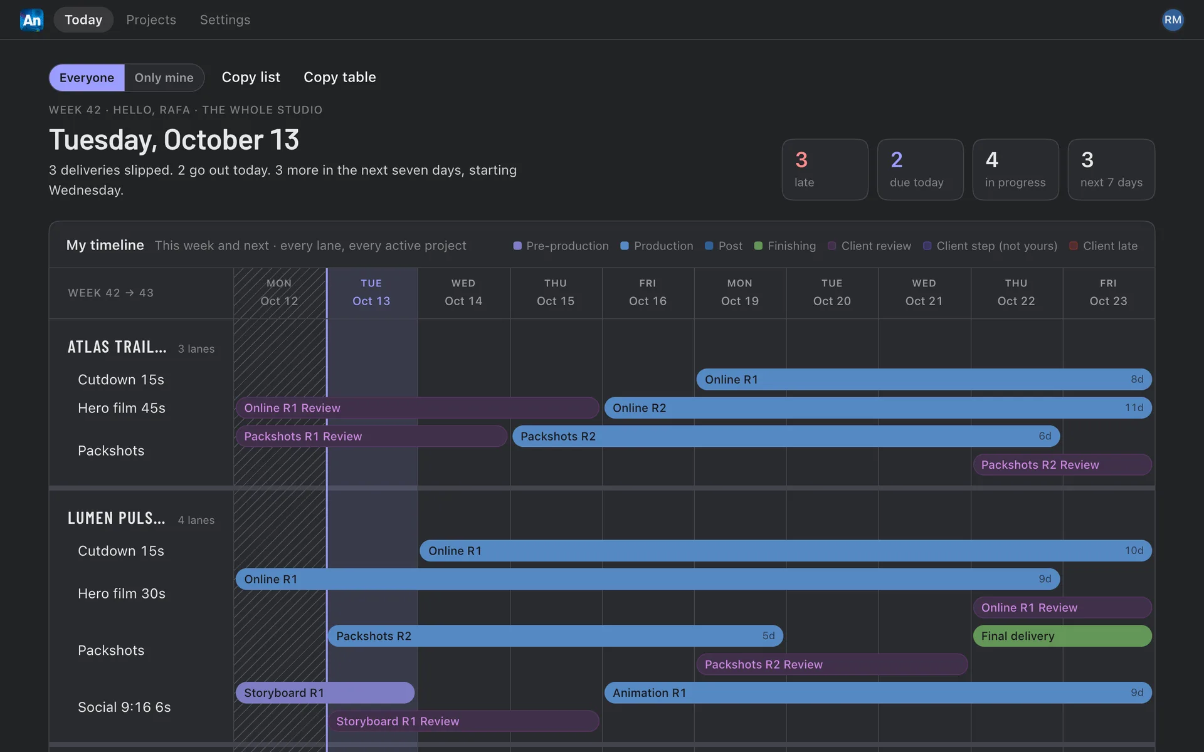The height and width of the screenshot is (752, 1204).
Task: Open the Animation R1 9d bar
Action: click(878, 692)
